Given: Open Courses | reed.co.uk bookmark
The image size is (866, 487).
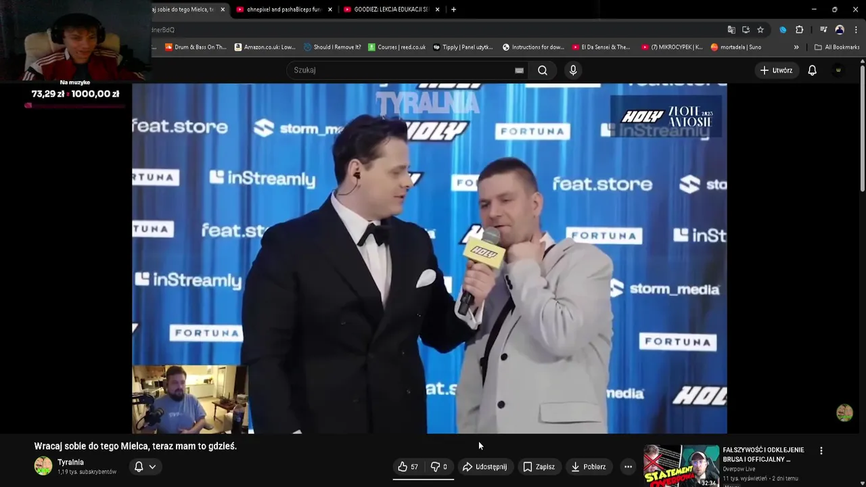Looking at the screenshot, I should pyautogui.click(x=397, y=47).
